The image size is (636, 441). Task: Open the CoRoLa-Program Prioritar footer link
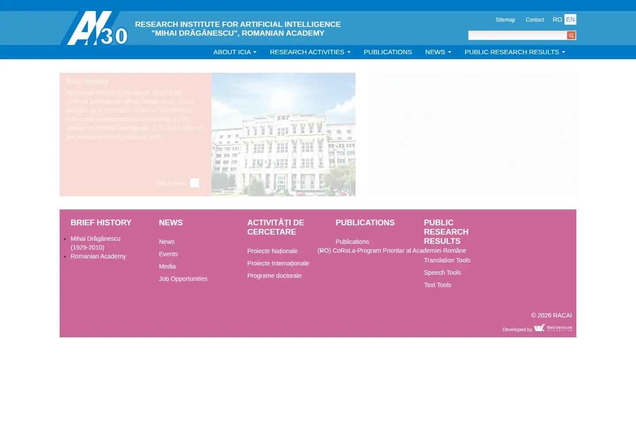392,250
